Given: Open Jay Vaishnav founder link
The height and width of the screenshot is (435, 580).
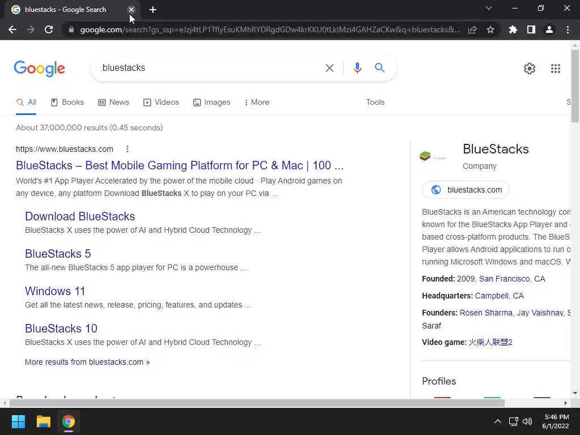Looking at the screenshot, I should (540, 313).
